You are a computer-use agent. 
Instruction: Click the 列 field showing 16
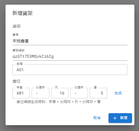point(60,93)
